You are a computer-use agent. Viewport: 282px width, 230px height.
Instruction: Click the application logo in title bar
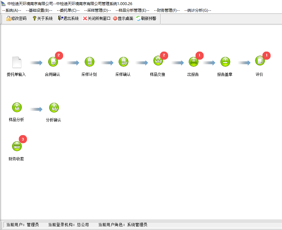pyautogui.click(x=3, y=3)
